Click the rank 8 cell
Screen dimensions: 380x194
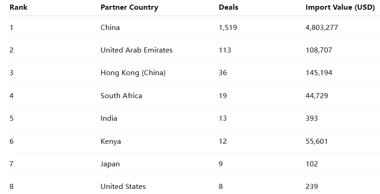pos(12,187)
